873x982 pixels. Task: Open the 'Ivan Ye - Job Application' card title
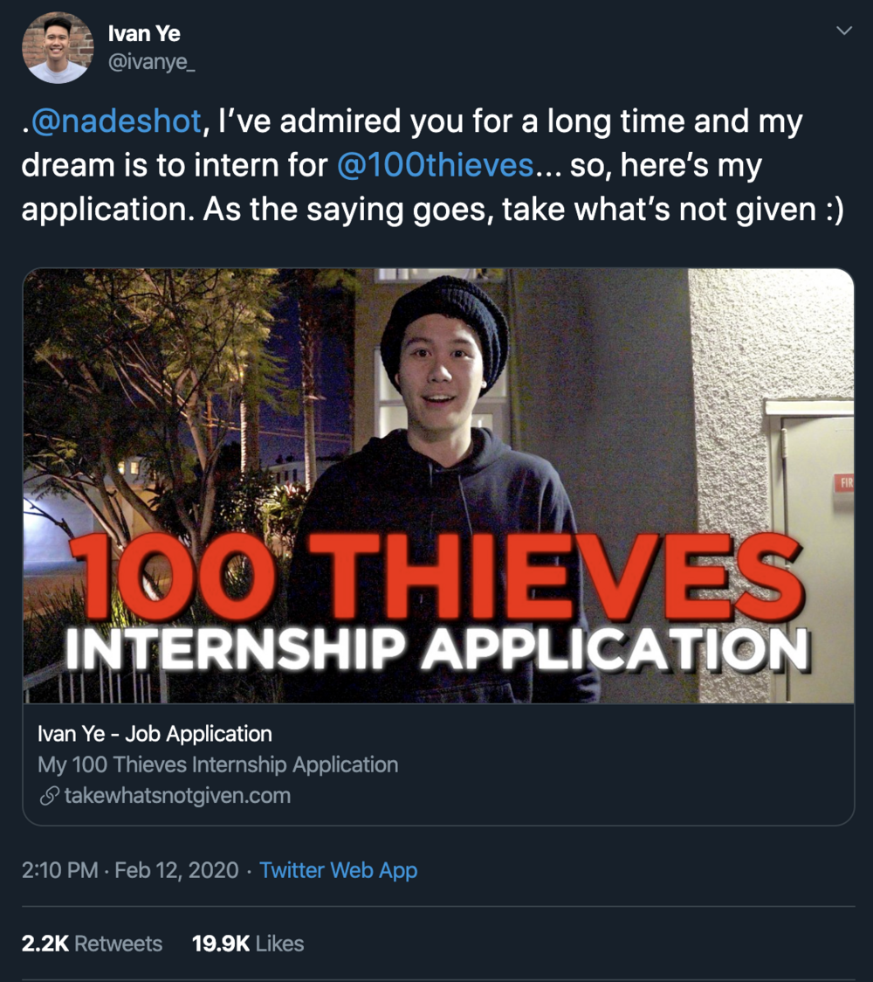(155, 734)
